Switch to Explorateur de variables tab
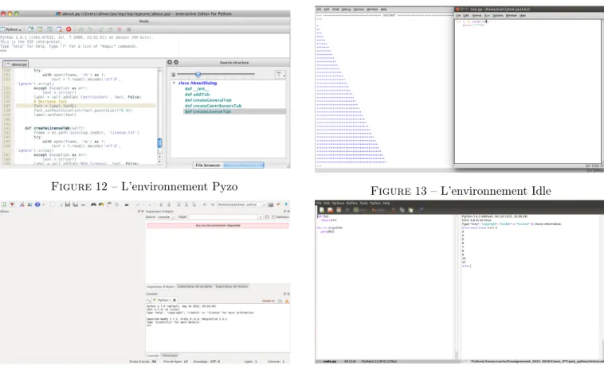 tap(195, 286)
